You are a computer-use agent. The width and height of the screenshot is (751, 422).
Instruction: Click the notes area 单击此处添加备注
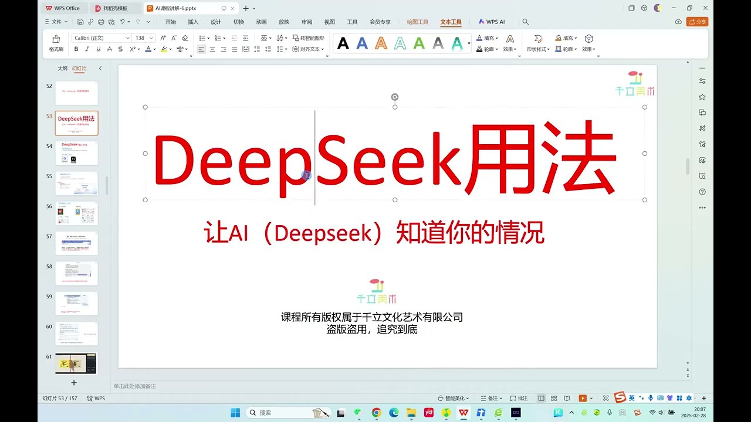(135, 386)
